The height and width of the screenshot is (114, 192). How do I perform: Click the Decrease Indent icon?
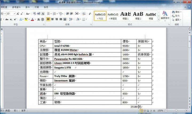pyautogui.click(x=67, y=14)
